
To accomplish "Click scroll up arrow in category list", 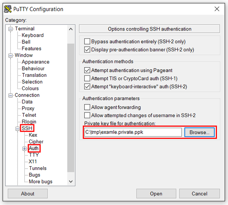I will (71, 29).
